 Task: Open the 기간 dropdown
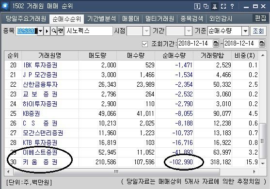point(189,31)
